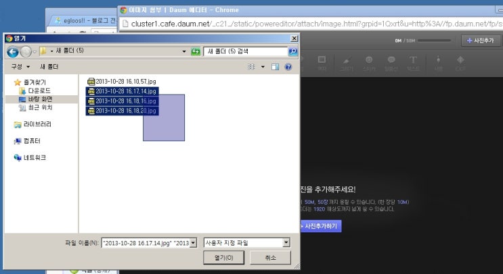The image size is (503, 274).
Task: Close the 열기 dialog with X
Action: pos(294,38)
